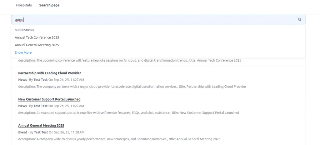
Task: Switch to the Search page tab
Action: pos(49,5)
